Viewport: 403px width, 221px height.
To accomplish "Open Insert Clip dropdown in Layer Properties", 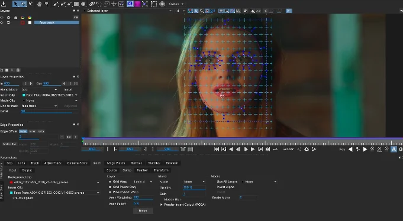I will tap(50, 95).
